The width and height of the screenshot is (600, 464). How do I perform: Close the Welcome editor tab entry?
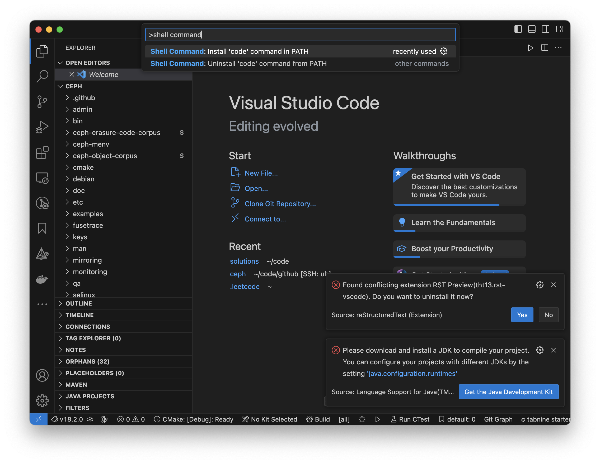tap(72, 74)
